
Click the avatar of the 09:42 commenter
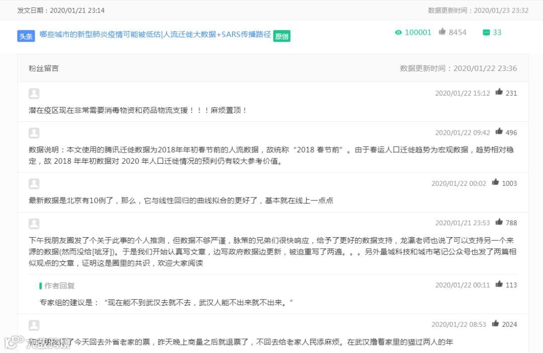[34, 133]
